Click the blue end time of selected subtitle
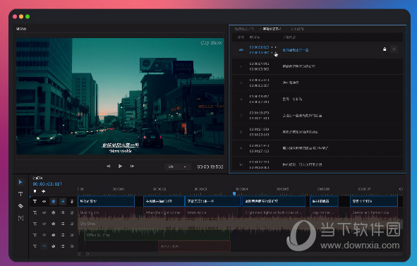Viewport: 417px width, 266px height. click(x=259, y=53)
